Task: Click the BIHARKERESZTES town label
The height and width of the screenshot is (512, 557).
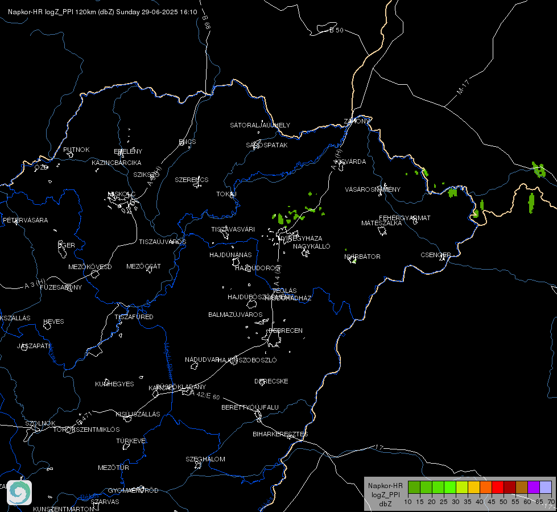Action: point(280,434)
